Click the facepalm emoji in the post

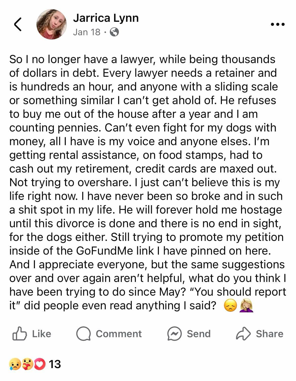tap(246, 306)
